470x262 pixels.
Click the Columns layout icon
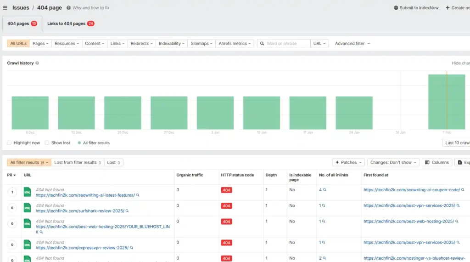(427, 162)
